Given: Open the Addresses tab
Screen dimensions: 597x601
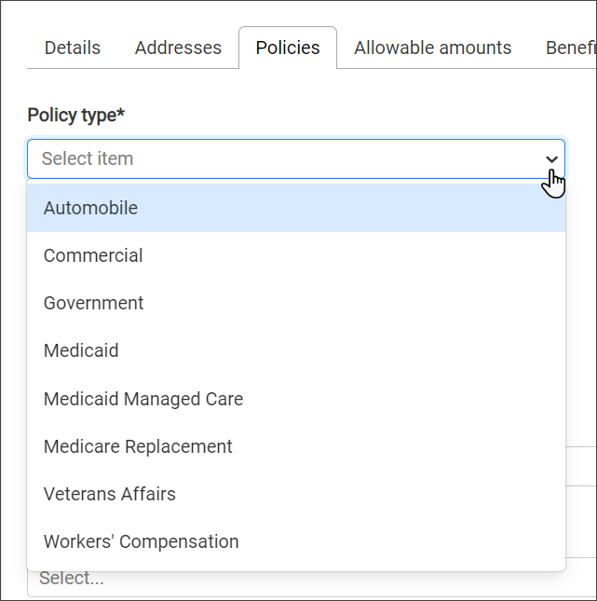Looking at the screenshot, I should 178,48.
